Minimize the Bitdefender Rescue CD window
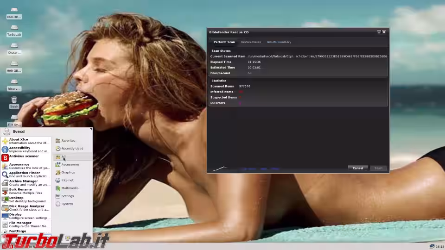445x250 pixels. coord(379,32)
